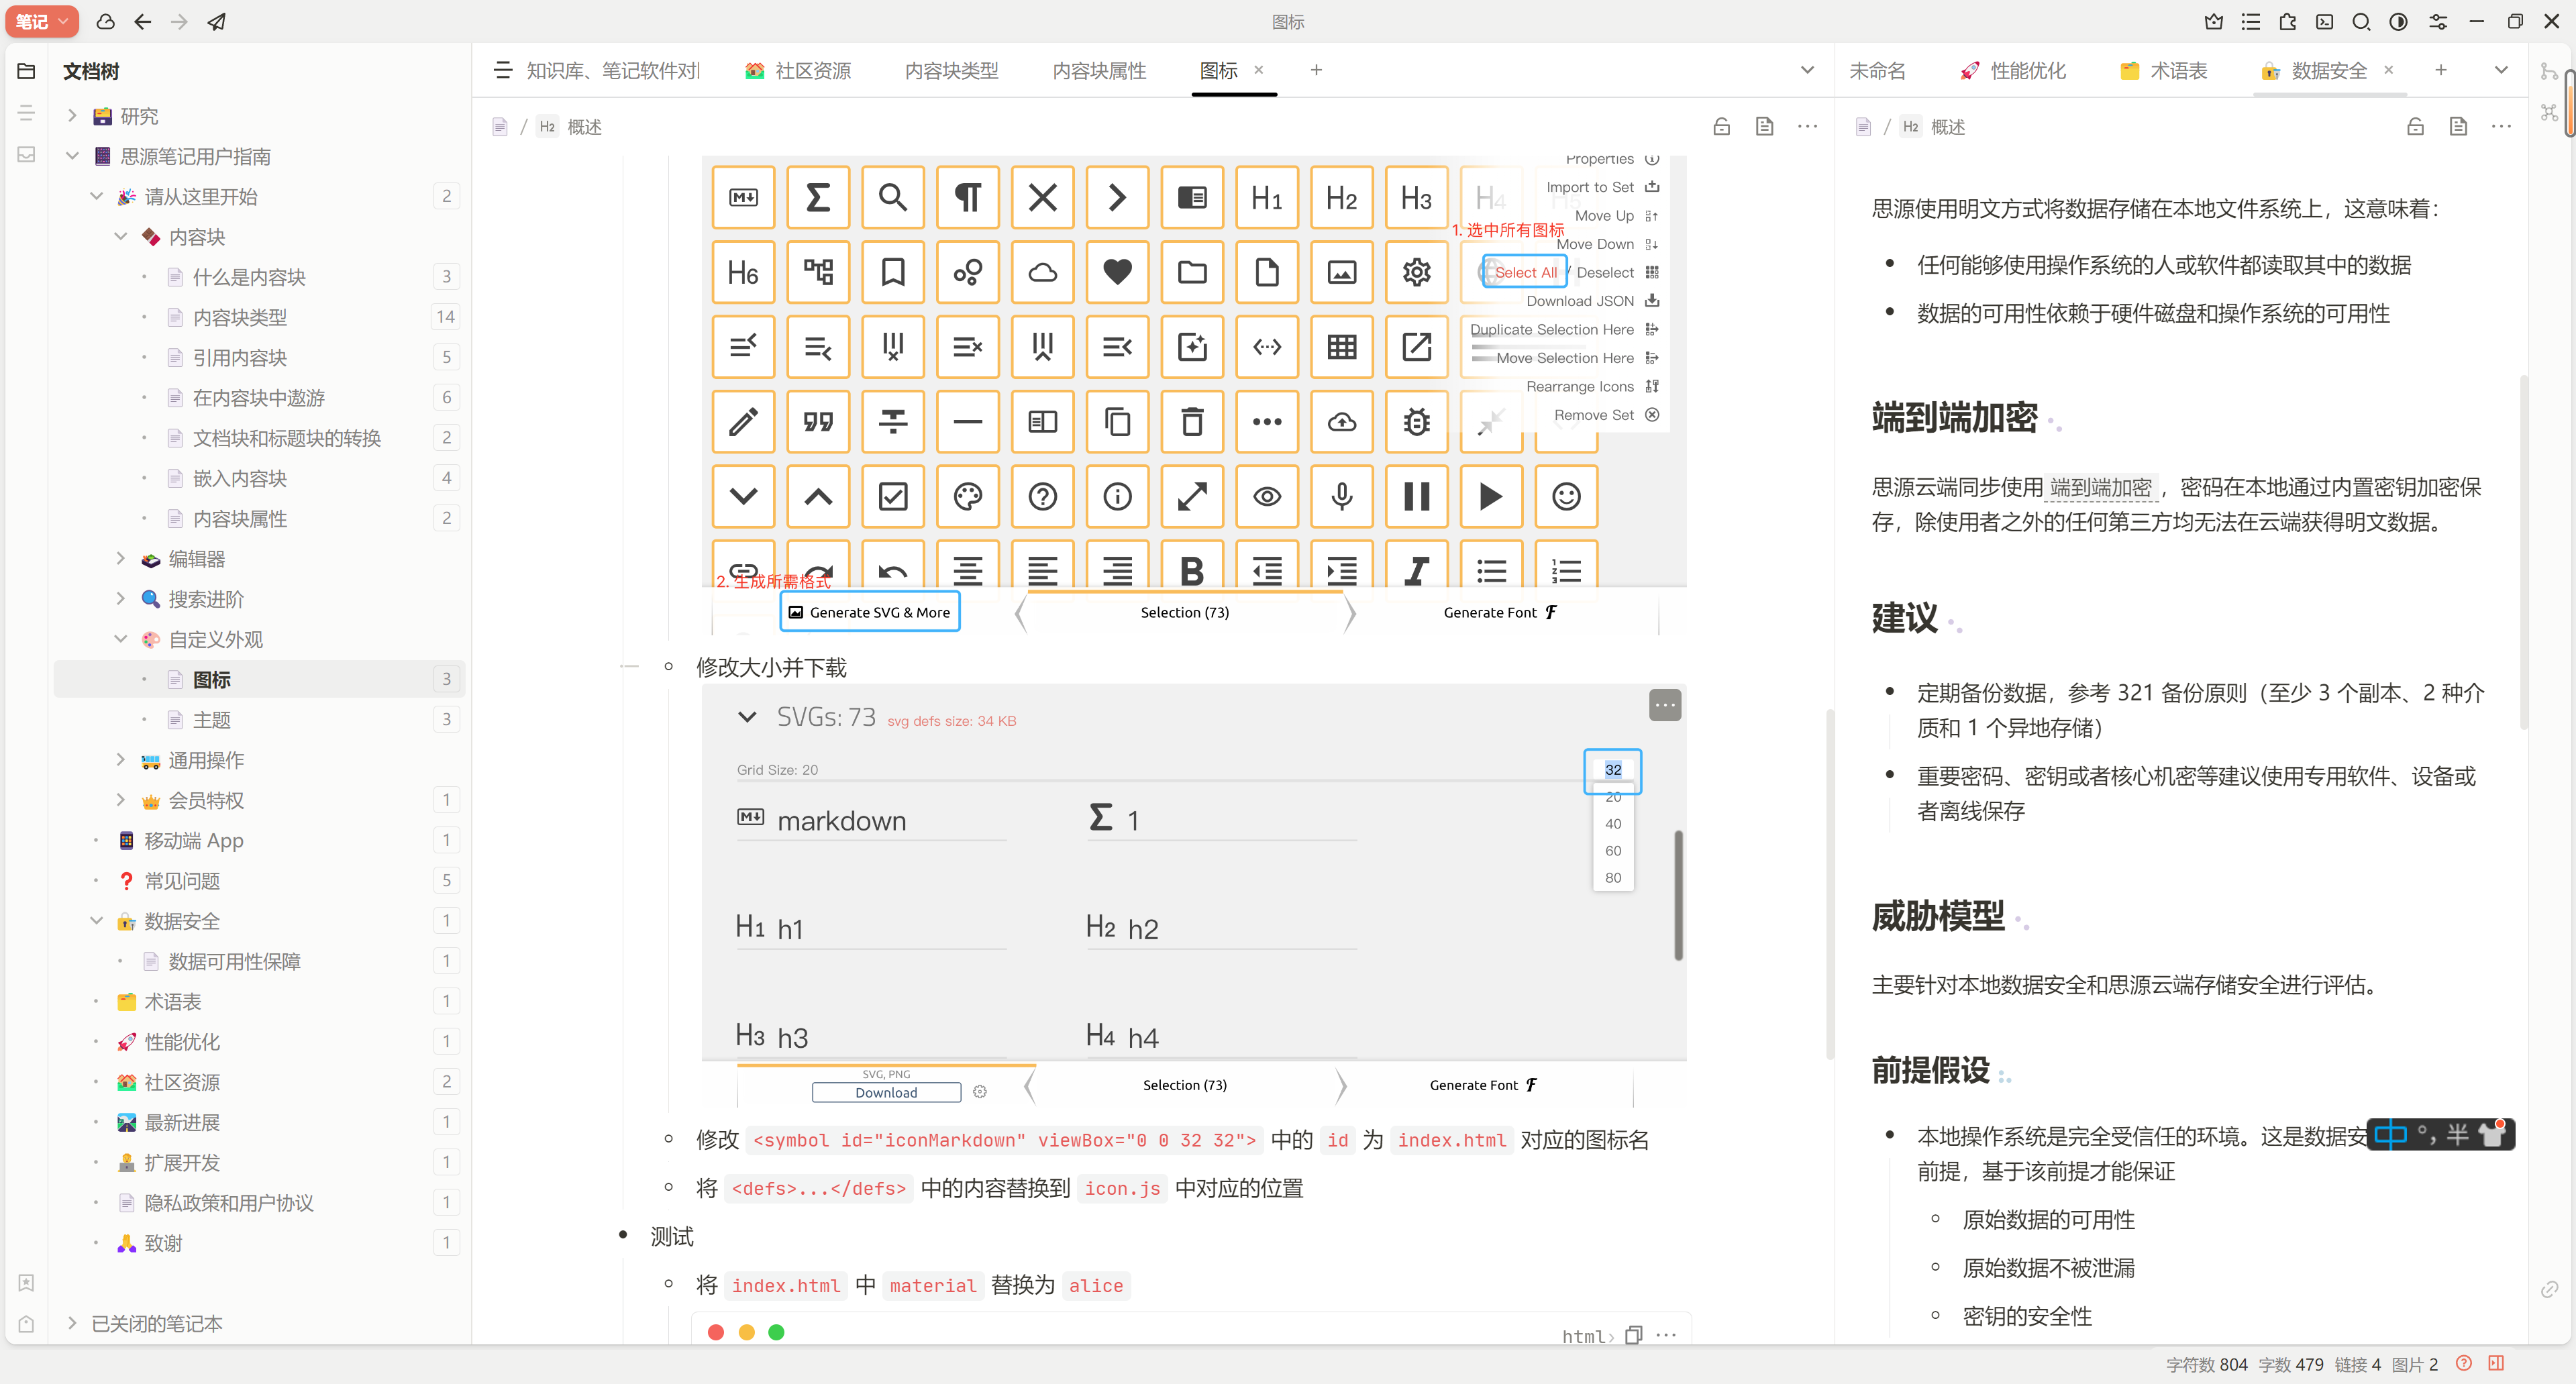2576x1384 pixels.
Task: Open the bullet list icon in the top bar
Action: (2250, 21)
